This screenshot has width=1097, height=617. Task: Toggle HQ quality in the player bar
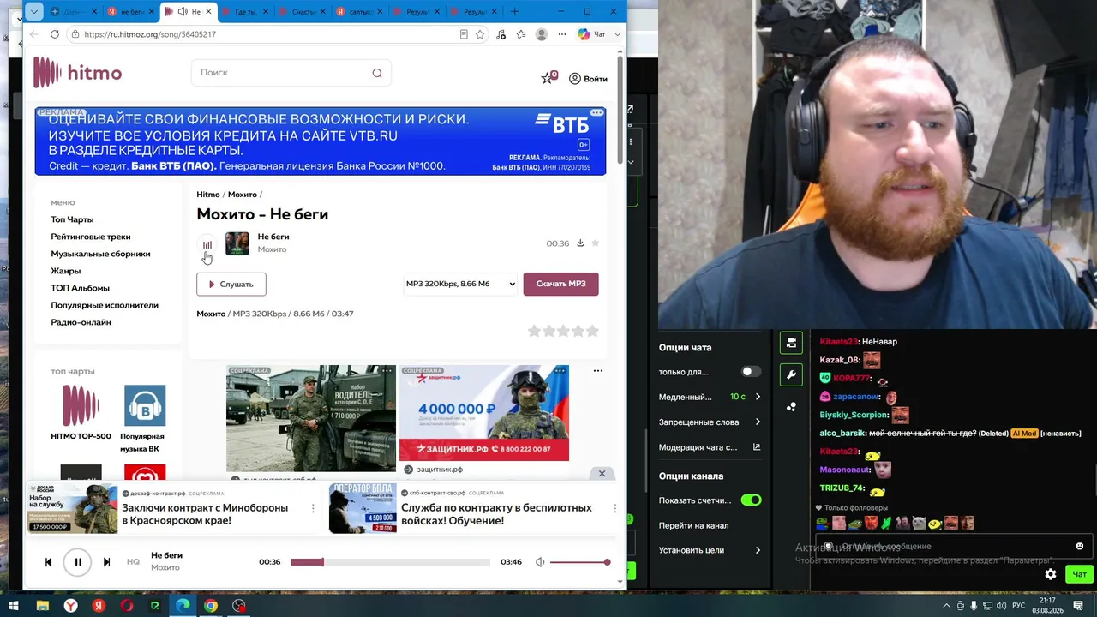pyautogui.click(x=133, y=562)
